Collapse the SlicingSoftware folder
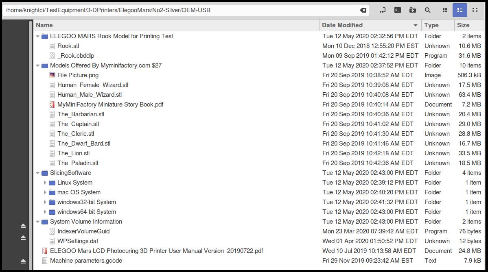The width and height of the screenshot is (488, 272). pyautogui.click(x=38, y=172)
